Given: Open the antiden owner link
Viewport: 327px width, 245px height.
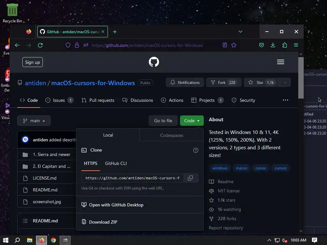Looking at the screenshot, I should click(x=35, y=83).
